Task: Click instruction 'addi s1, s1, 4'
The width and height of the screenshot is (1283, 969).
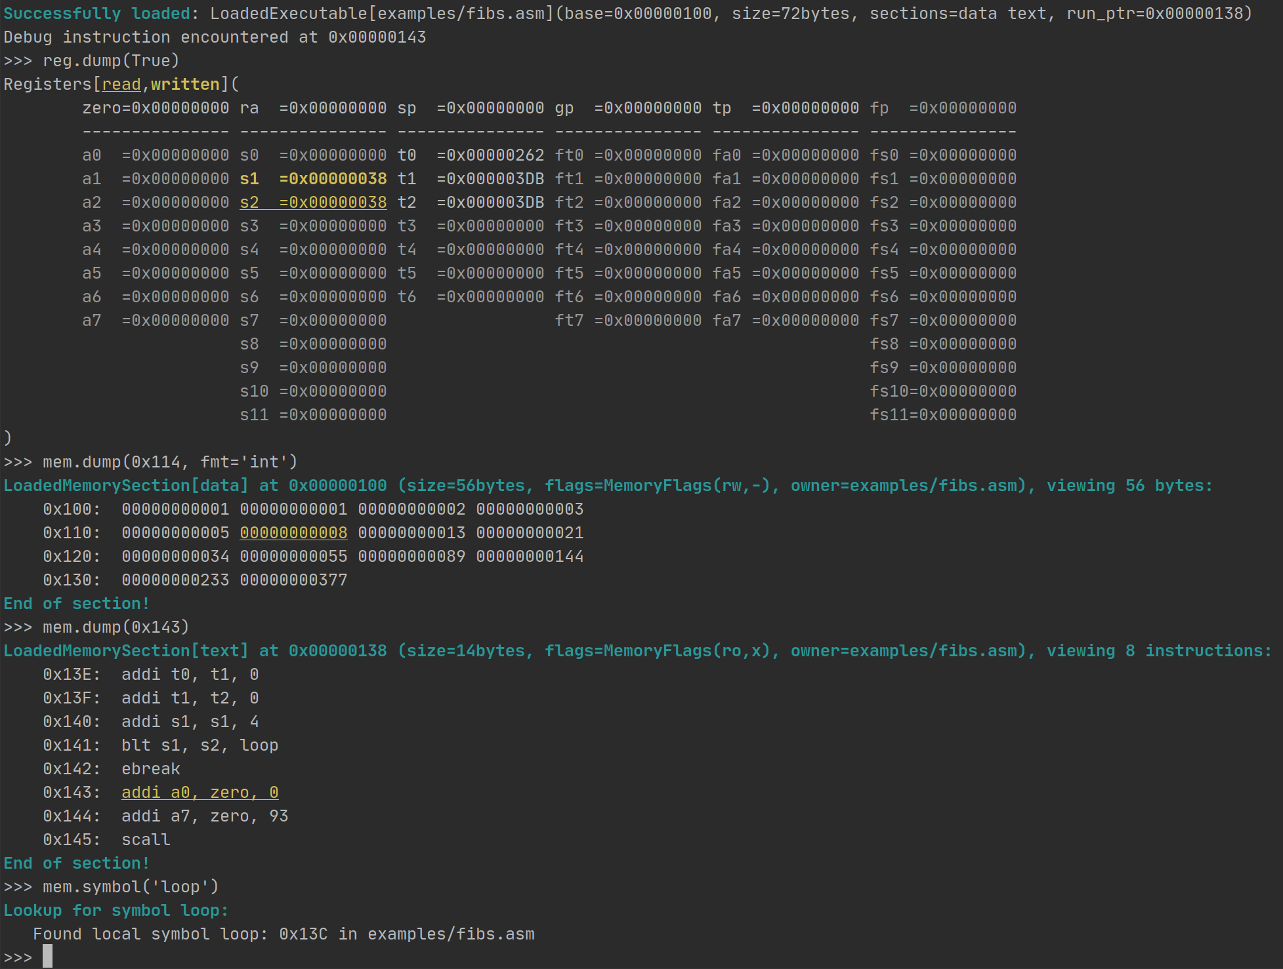Action: pos(190,722)
